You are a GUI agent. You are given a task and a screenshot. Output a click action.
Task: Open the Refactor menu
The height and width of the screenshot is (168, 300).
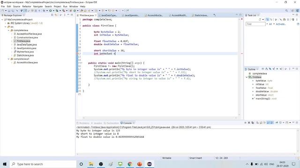(x=27, y=7)
